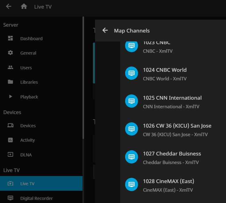
Task: Click channel icon for 1028 CineMAX (East)
Action: 132,184
